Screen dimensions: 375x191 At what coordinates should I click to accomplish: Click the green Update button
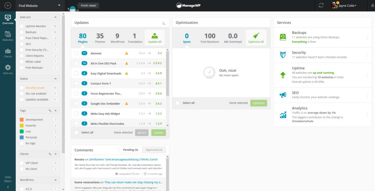(x=158, y=132)
